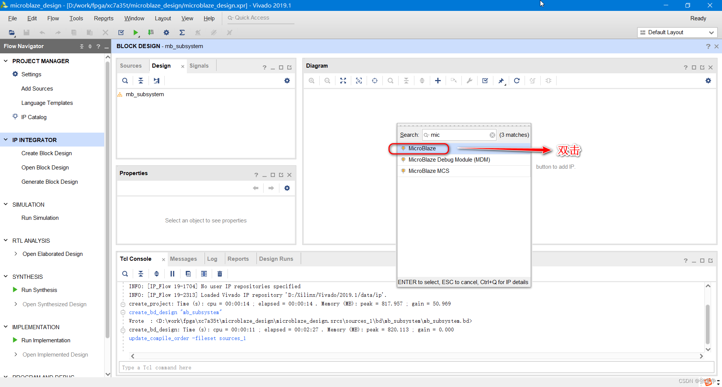The image size is (722, 387).
Task: Click the Validate checkmark icon in main toolbar
Action: click(x=121, y=33)
